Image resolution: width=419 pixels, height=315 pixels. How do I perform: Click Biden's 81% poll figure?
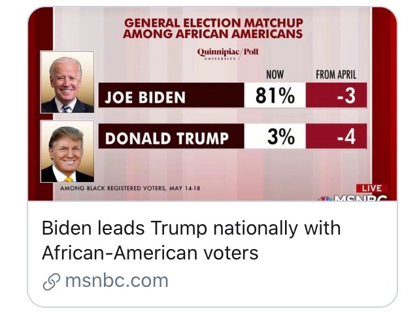coord(274,97)
